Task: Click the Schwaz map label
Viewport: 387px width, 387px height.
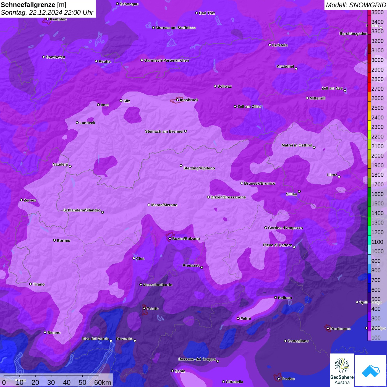Action: 224,86
